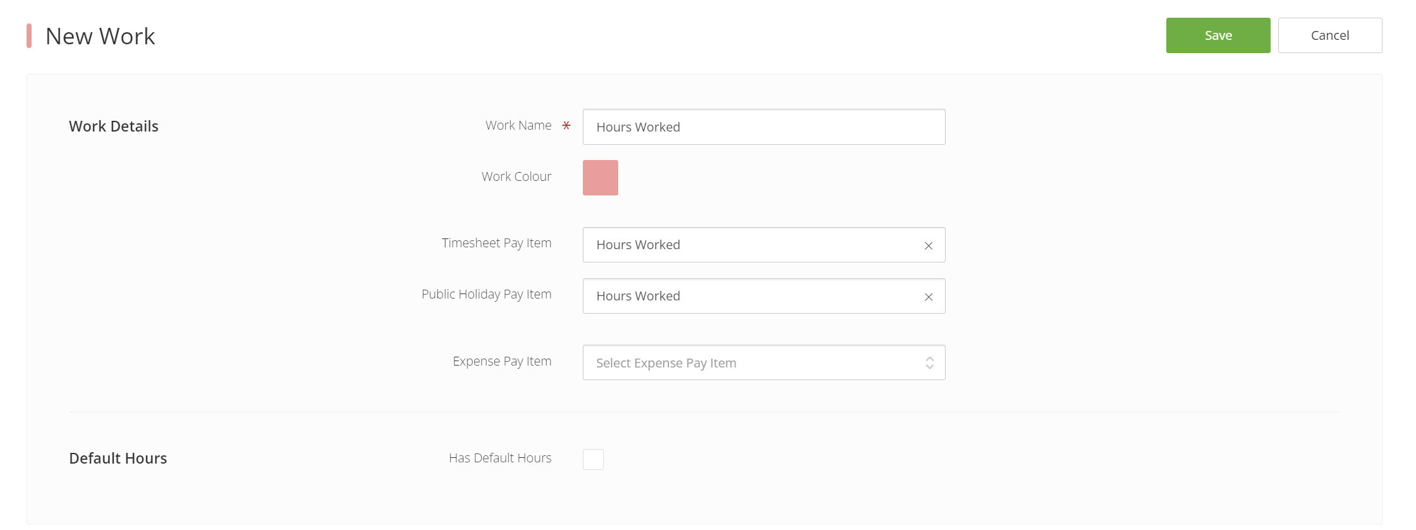The width and height of the screenshot is (1416, 530).
Task: Enable the Has Default Hours checkbox
Action: click(593, 459)
